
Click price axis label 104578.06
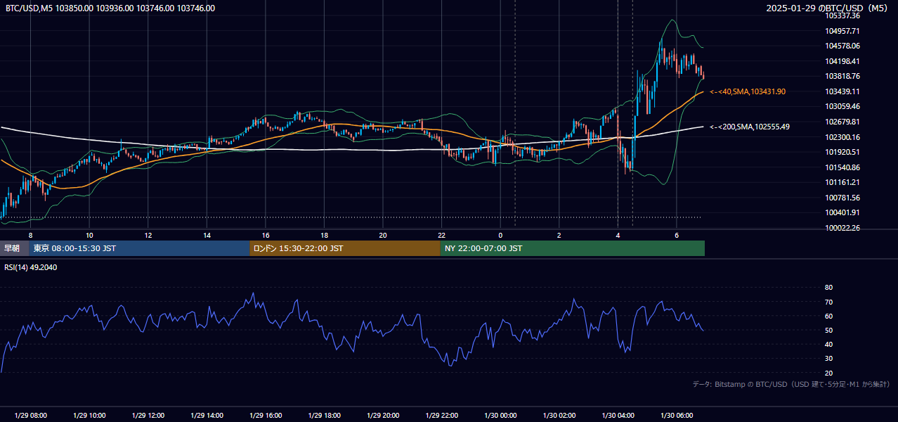[842, 46]
